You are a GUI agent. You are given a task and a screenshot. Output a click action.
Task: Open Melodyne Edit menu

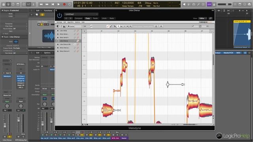click(64, 22)
